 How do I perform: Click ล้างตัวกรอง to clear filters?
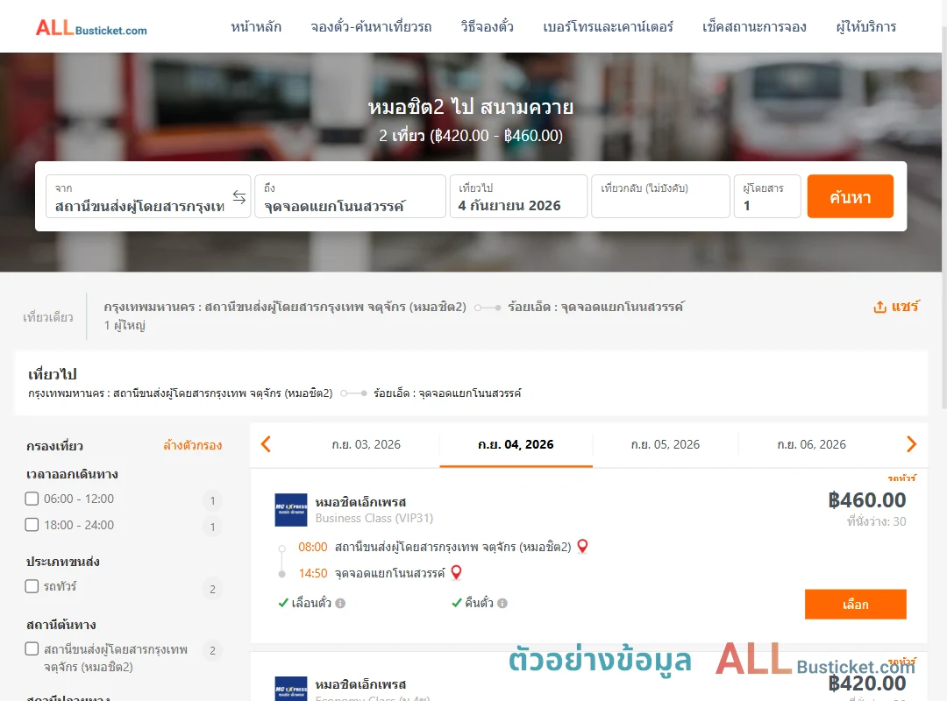tap(193, 446)
